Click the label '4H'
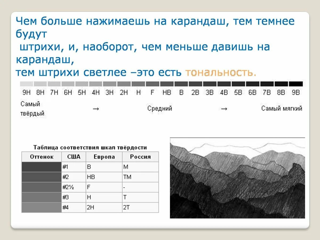320x240 pixels. tap(96, 93)
